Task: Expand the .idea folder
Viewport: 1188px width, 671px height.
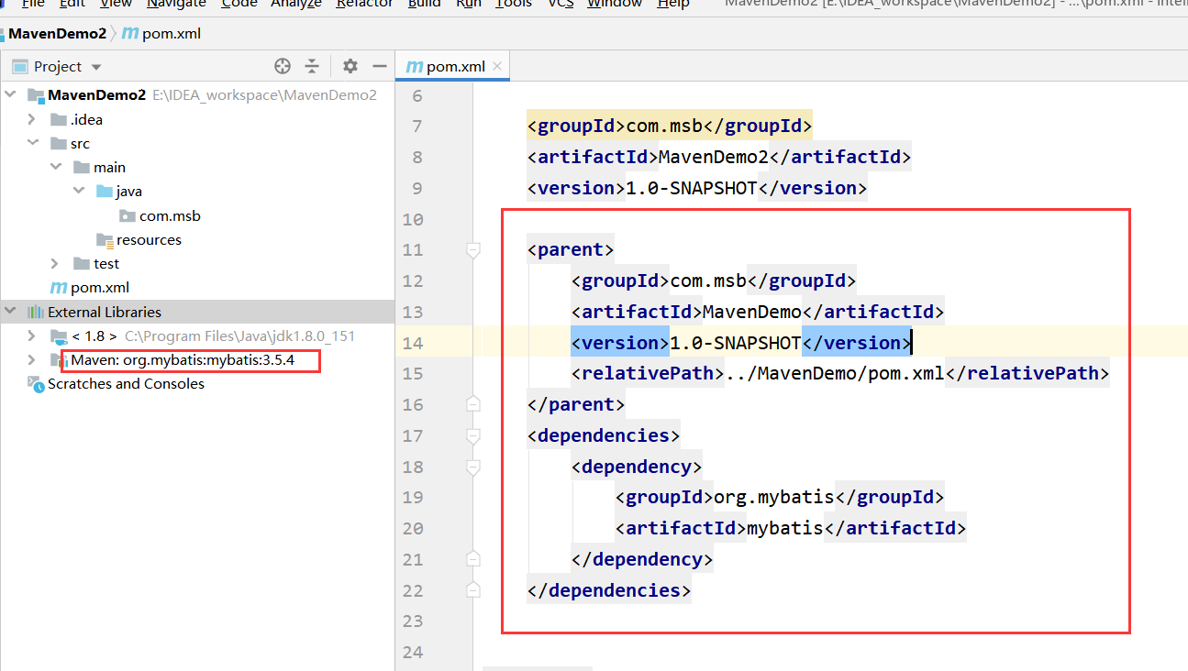Action: tap(30, 119)
